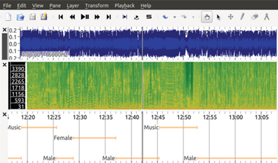The width and height of the screenshot is (278, 163).
Task: Click the fast forward double-arrow button
Action: pyautogui.click(x=97, y=17)
